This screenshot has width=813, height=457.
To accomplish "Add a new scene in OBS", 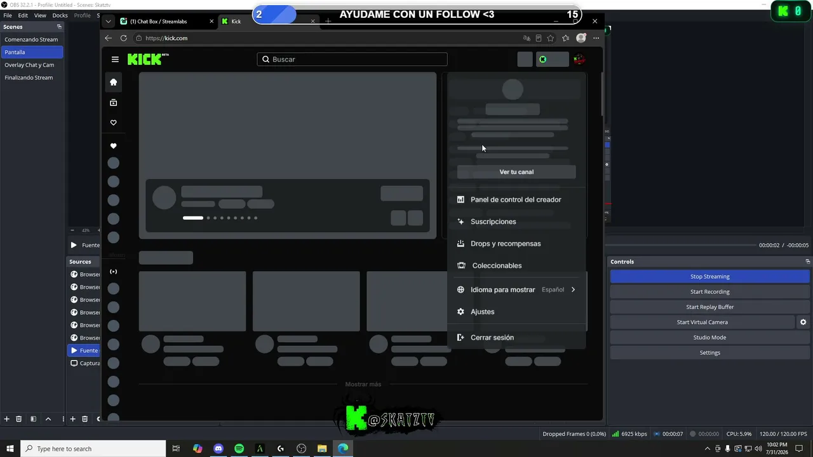I will (x=7, y=419).
